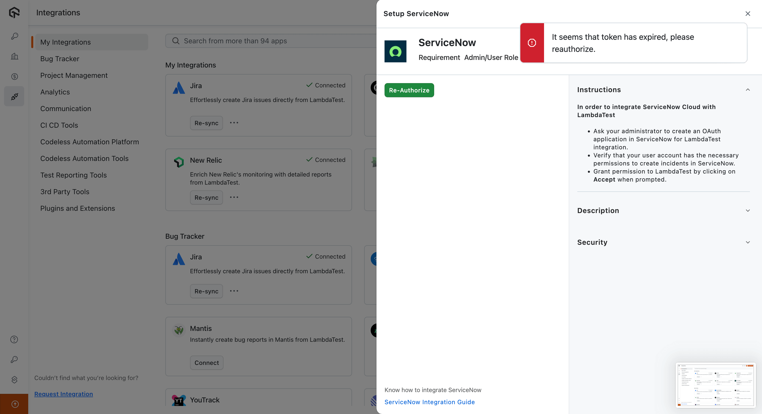762x414 pixels.
Task: Expand the Description section
Action: (x=747, y=211)
